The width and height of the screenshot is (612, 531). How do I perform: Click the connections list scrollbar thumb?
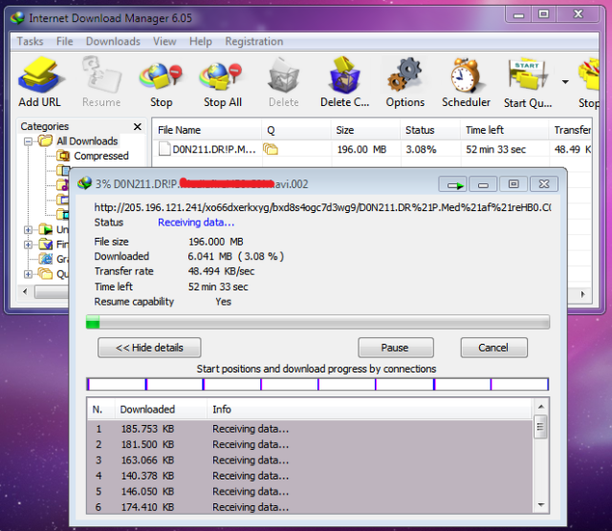coord(540,427)
